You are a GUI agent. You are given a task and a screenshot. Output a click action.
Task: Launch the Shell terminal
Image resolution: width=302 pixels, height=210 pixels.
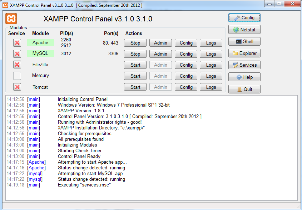244,41
